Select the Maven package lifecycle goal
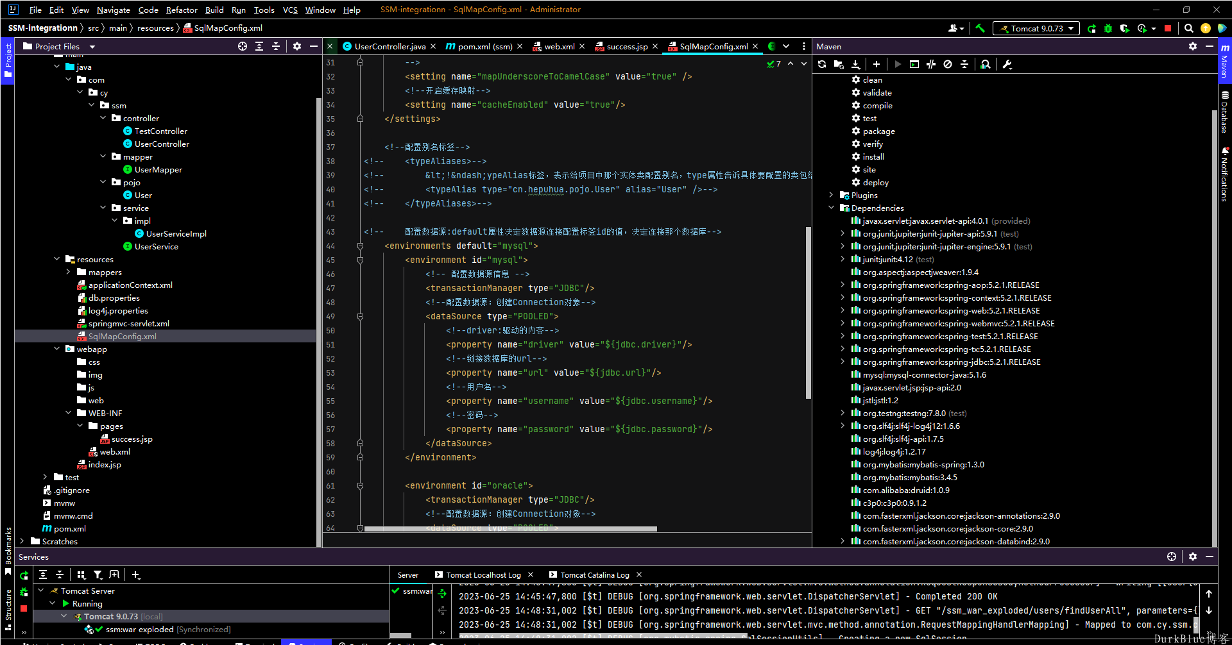The height and width of the screenshot is (645, 1232). click(873, 131)
